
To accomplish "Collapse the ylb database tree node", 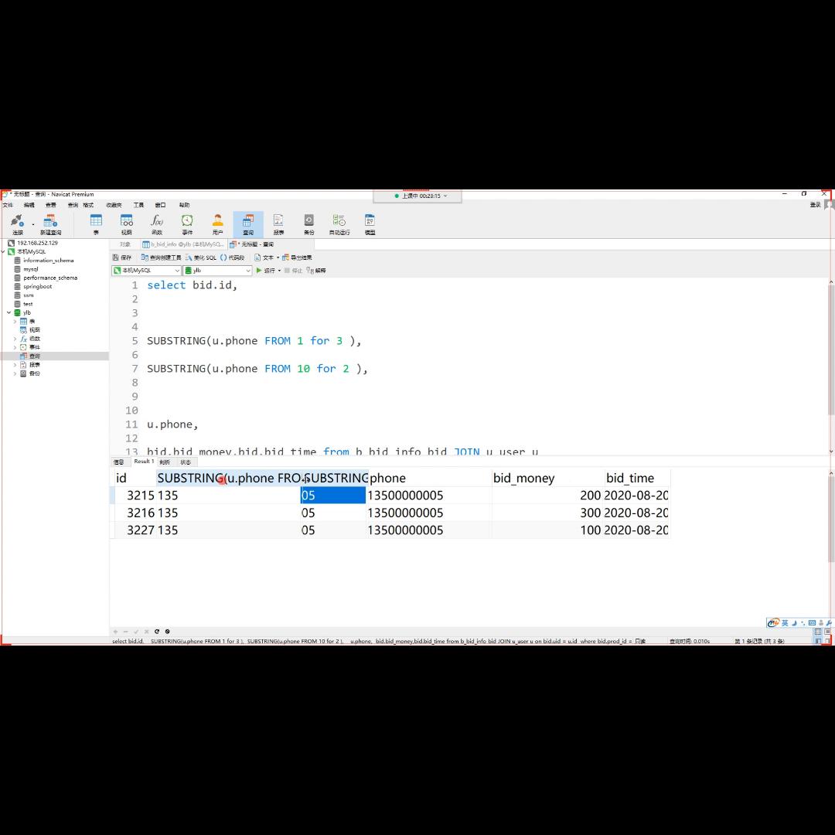I will coord(9,313).
